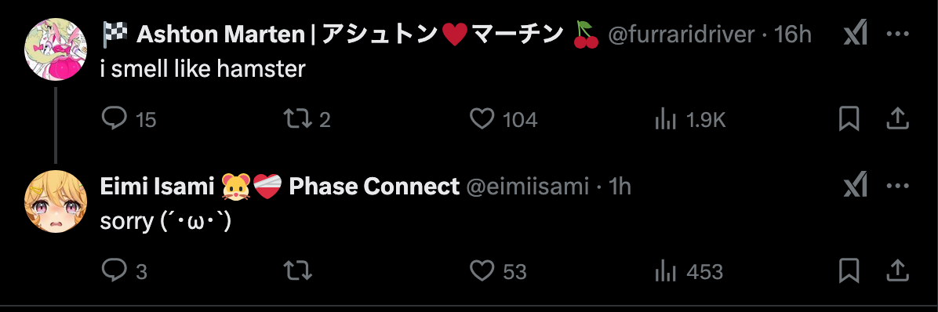Open Grok icon on Eimi's reply
Screen dimensions: 938x312
point(856,187)
